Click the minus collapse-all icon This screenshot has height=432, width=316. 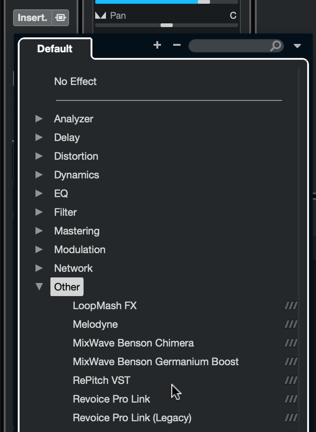176,45
